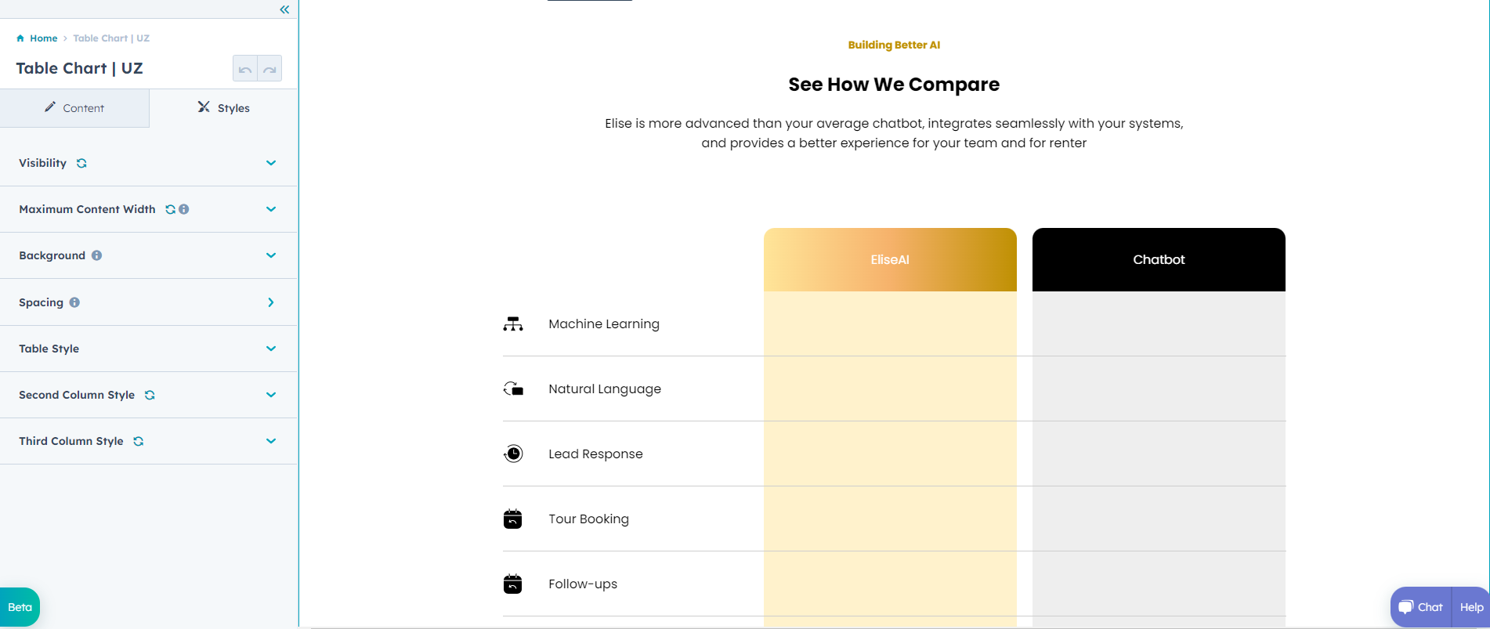Expand the Background section chevron

pyautogui.click(x=271, y=255)
